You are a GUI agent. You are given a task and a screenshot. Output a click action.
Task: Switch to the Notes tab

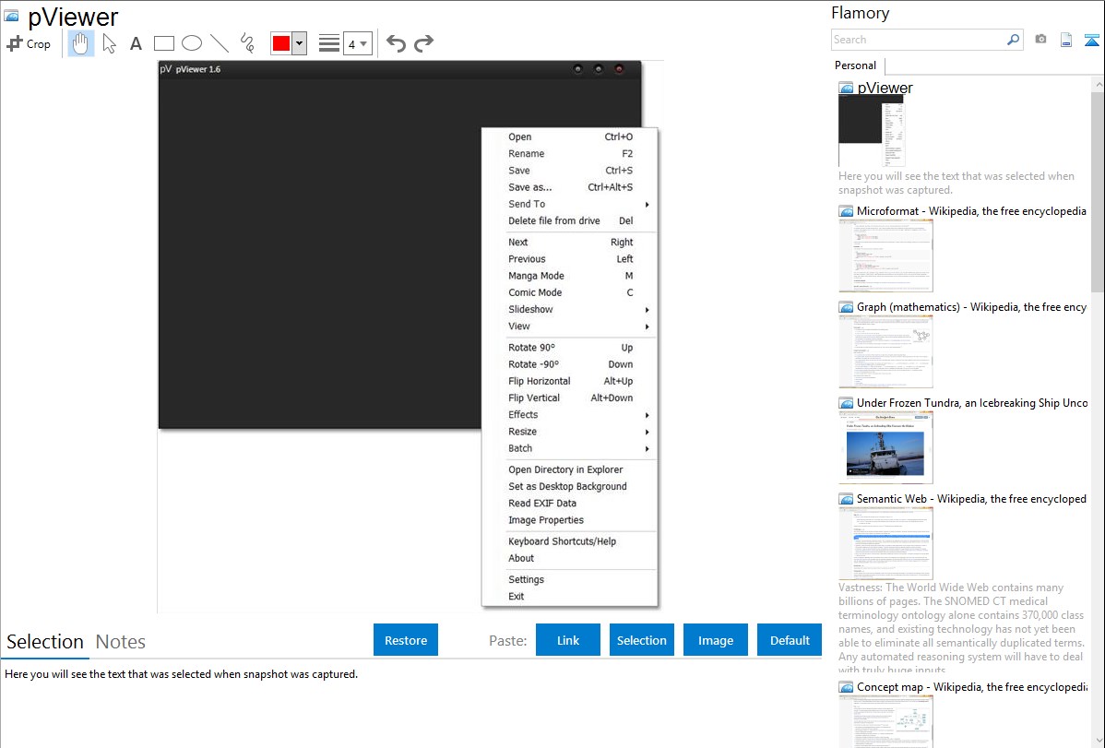(121, 642)
